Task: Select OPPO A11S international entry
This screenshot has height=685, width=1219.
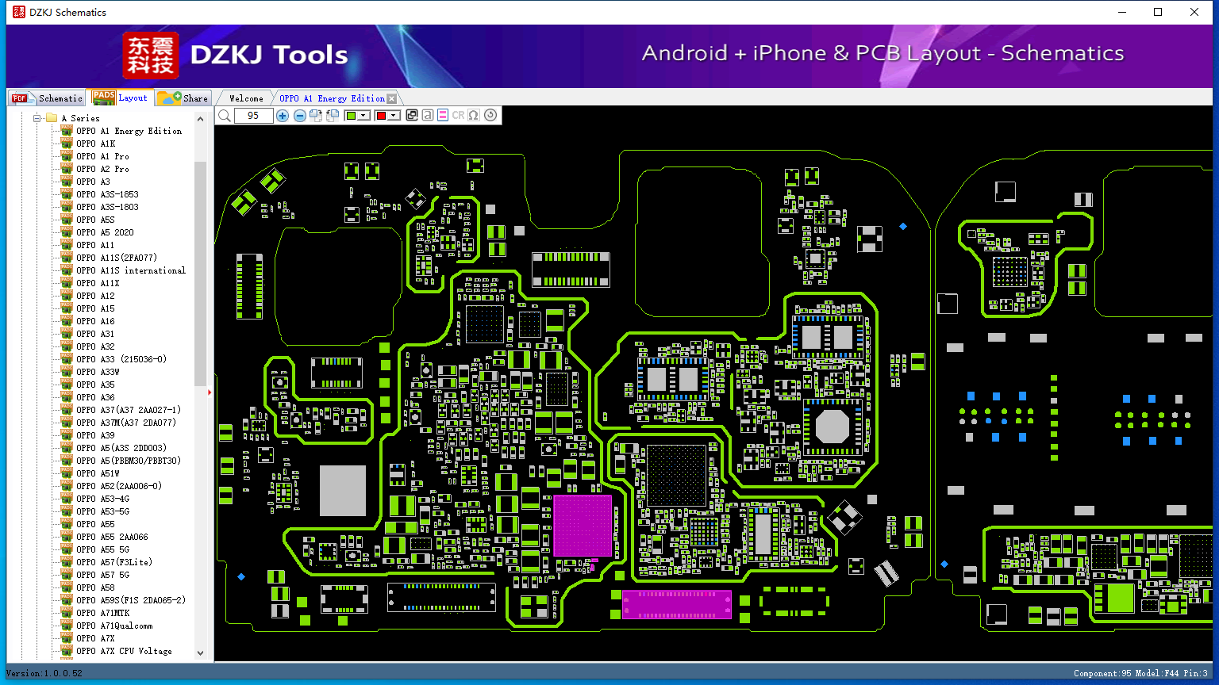Action: click(x=131, y=270)
